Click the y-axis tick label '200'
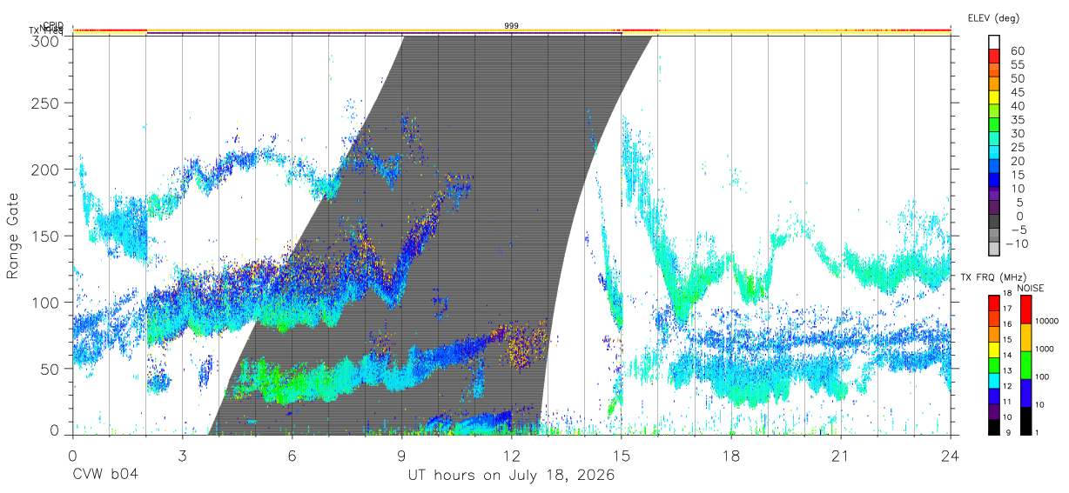Viewport: 1069px width, 493px height. click(x=45, y=170)
